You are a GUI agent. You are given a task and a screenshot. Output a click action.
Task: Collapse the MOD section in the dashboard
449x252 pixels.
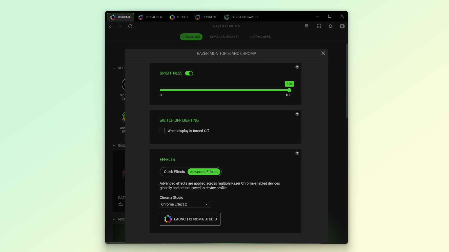(x=114, y=219)
